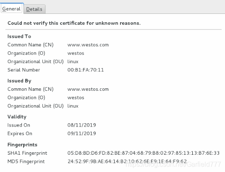Click the Issued By organization value westos
Image resolution: width=225 pixels, height=172 pixels.
pos(76,98)
